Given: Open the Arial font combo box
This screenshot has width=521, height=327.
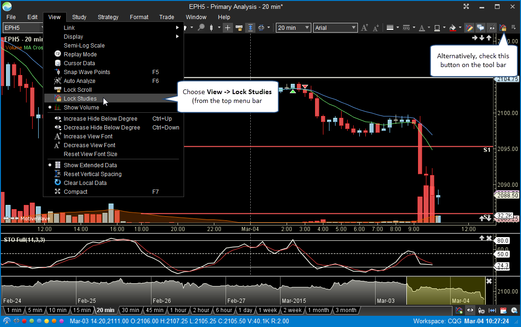Looking at the screenshot, I should point(335,27).
